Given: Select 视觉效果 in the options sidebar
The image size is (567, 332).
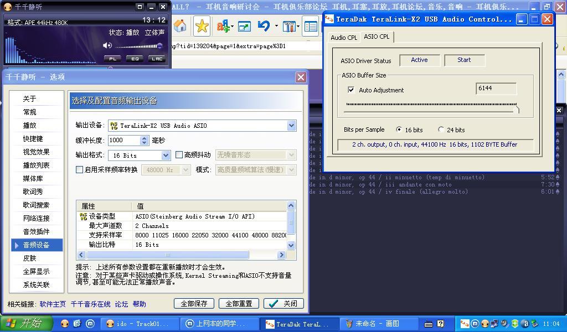Looking at the screenshot, I should pyautogui.click(x=37, y=152).
